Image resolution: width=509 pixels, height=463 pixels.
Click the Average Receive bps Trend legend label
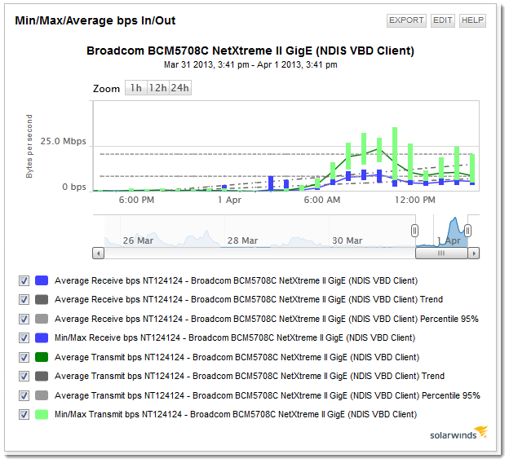coord(249,299)
